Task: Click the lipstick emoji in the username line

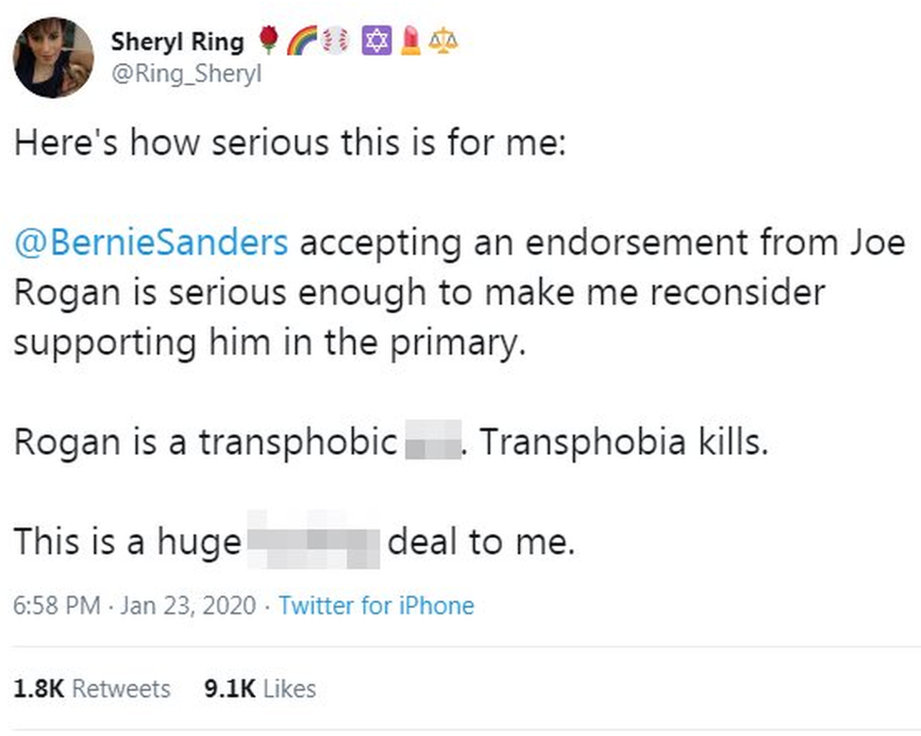Action: [410, 40]
